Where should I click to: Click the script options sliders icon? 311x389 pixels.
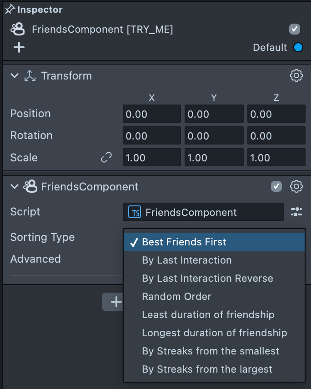click(296, 212)
